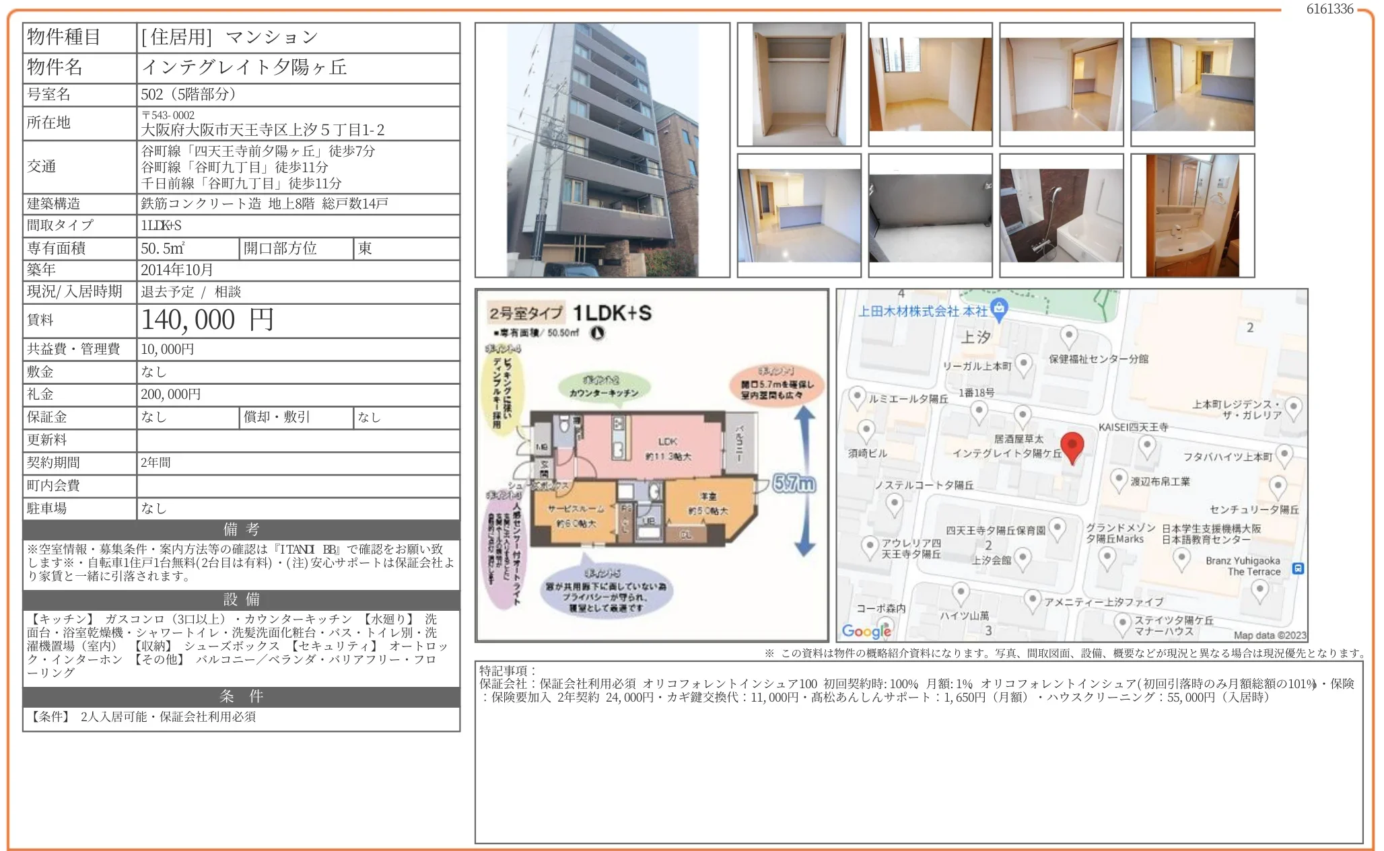Click the 備考 section header bar

[x=241, y=529]
